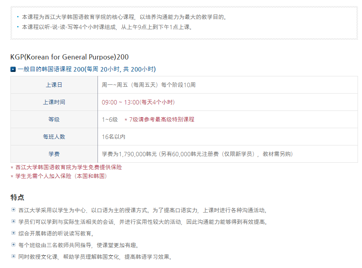The width and height of the screenshot is (362, 268).
Task: Click the bullet icon before 西江大学采用以学生为中心
Action: point(14,210)
